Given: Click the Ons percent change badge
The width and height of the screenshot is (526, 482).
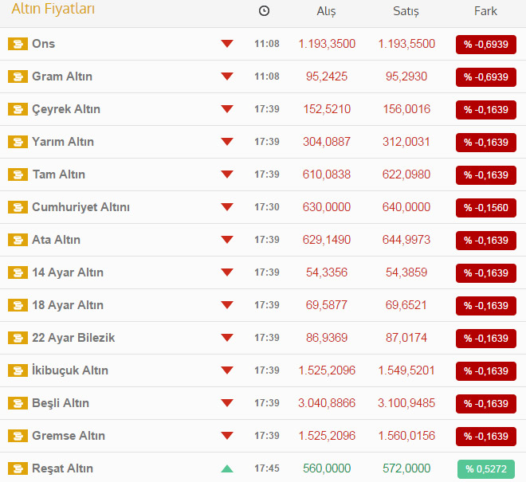Looking at the screenshot, I should point(485,45).
